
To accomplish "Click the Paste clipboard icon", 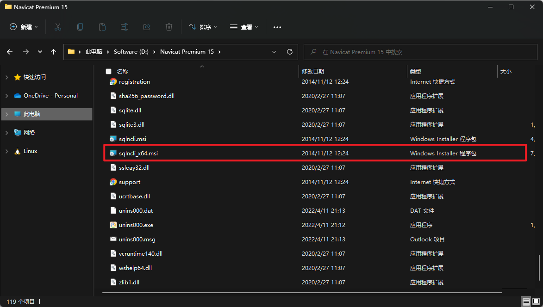I will pos(102,27).
